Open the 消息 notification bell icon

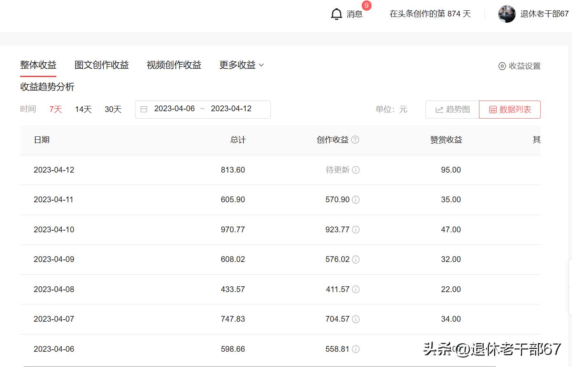click(x=337, y=14)
